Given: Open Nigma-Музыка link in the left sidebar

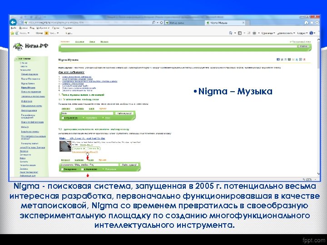Looking at the screenshot, I should (28, 88).
